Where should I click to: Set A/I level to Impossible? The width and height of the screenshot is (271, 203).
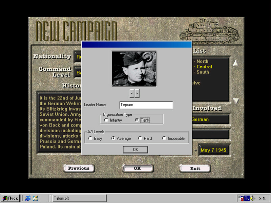pyautogui.click(x=173, y=138)
